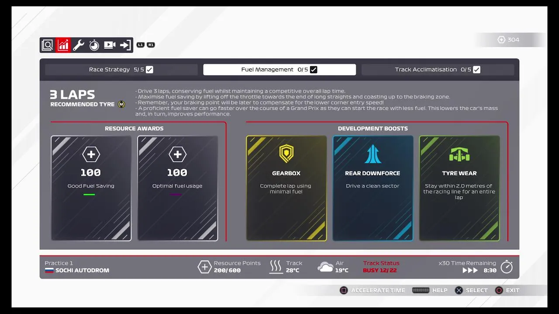The image size is (559, 314).
Task: Click the '200/600' resource points value
Action: (227, 270)
